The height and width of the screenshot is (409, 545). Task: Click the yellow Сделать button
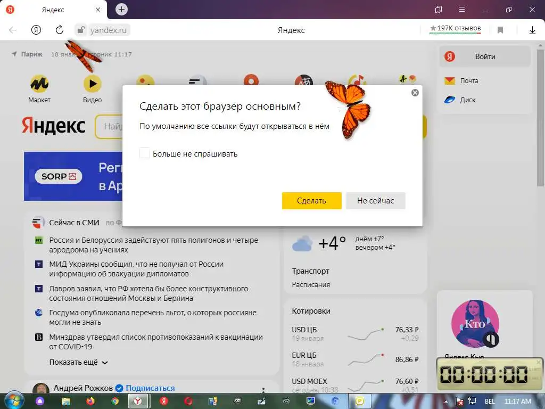[311, 201]
